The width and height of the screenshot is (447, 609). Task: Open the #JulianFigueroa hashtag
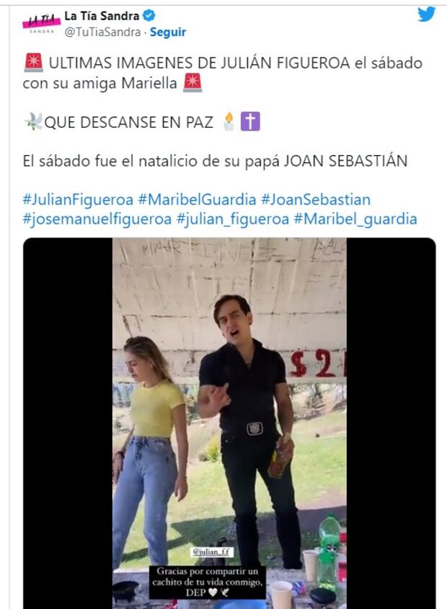(78, 200)
